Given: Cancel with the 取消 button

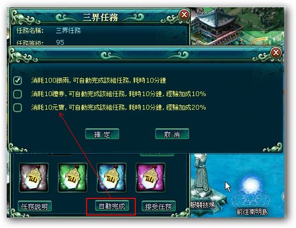Looking at the screenshot, I should point(172,134).
